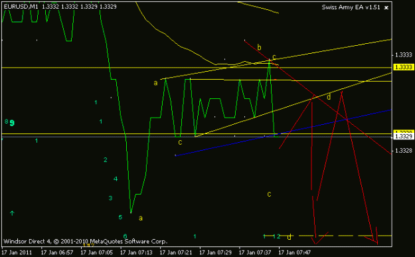Click the 17 Jan 07:05 time axis label

(96, 252)
